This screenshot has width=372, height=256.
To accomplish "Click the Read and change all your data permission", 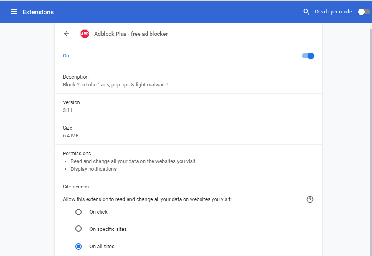I will click(133, 161).
